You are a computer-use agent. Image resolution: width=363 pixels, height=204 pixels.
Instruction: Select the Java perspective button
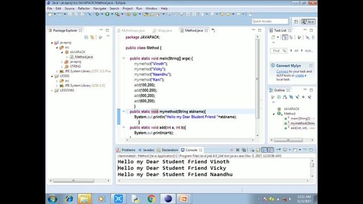(x=309, y=22)
